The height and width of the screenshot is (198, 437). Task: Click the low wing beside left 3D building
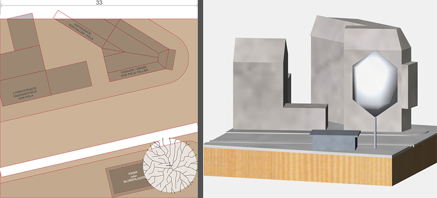pos(305,116)
